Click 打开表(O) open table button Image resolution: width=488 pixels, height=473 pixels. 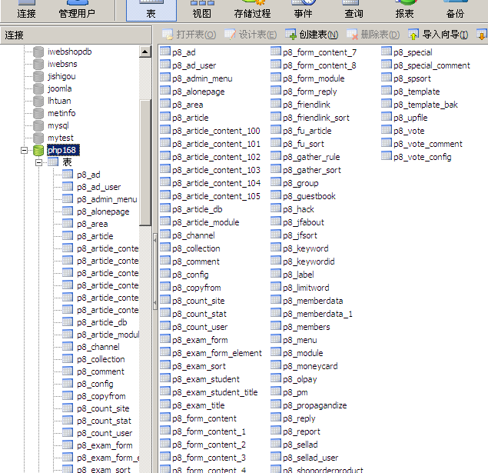pyautogui.click(x=189, y=35)
